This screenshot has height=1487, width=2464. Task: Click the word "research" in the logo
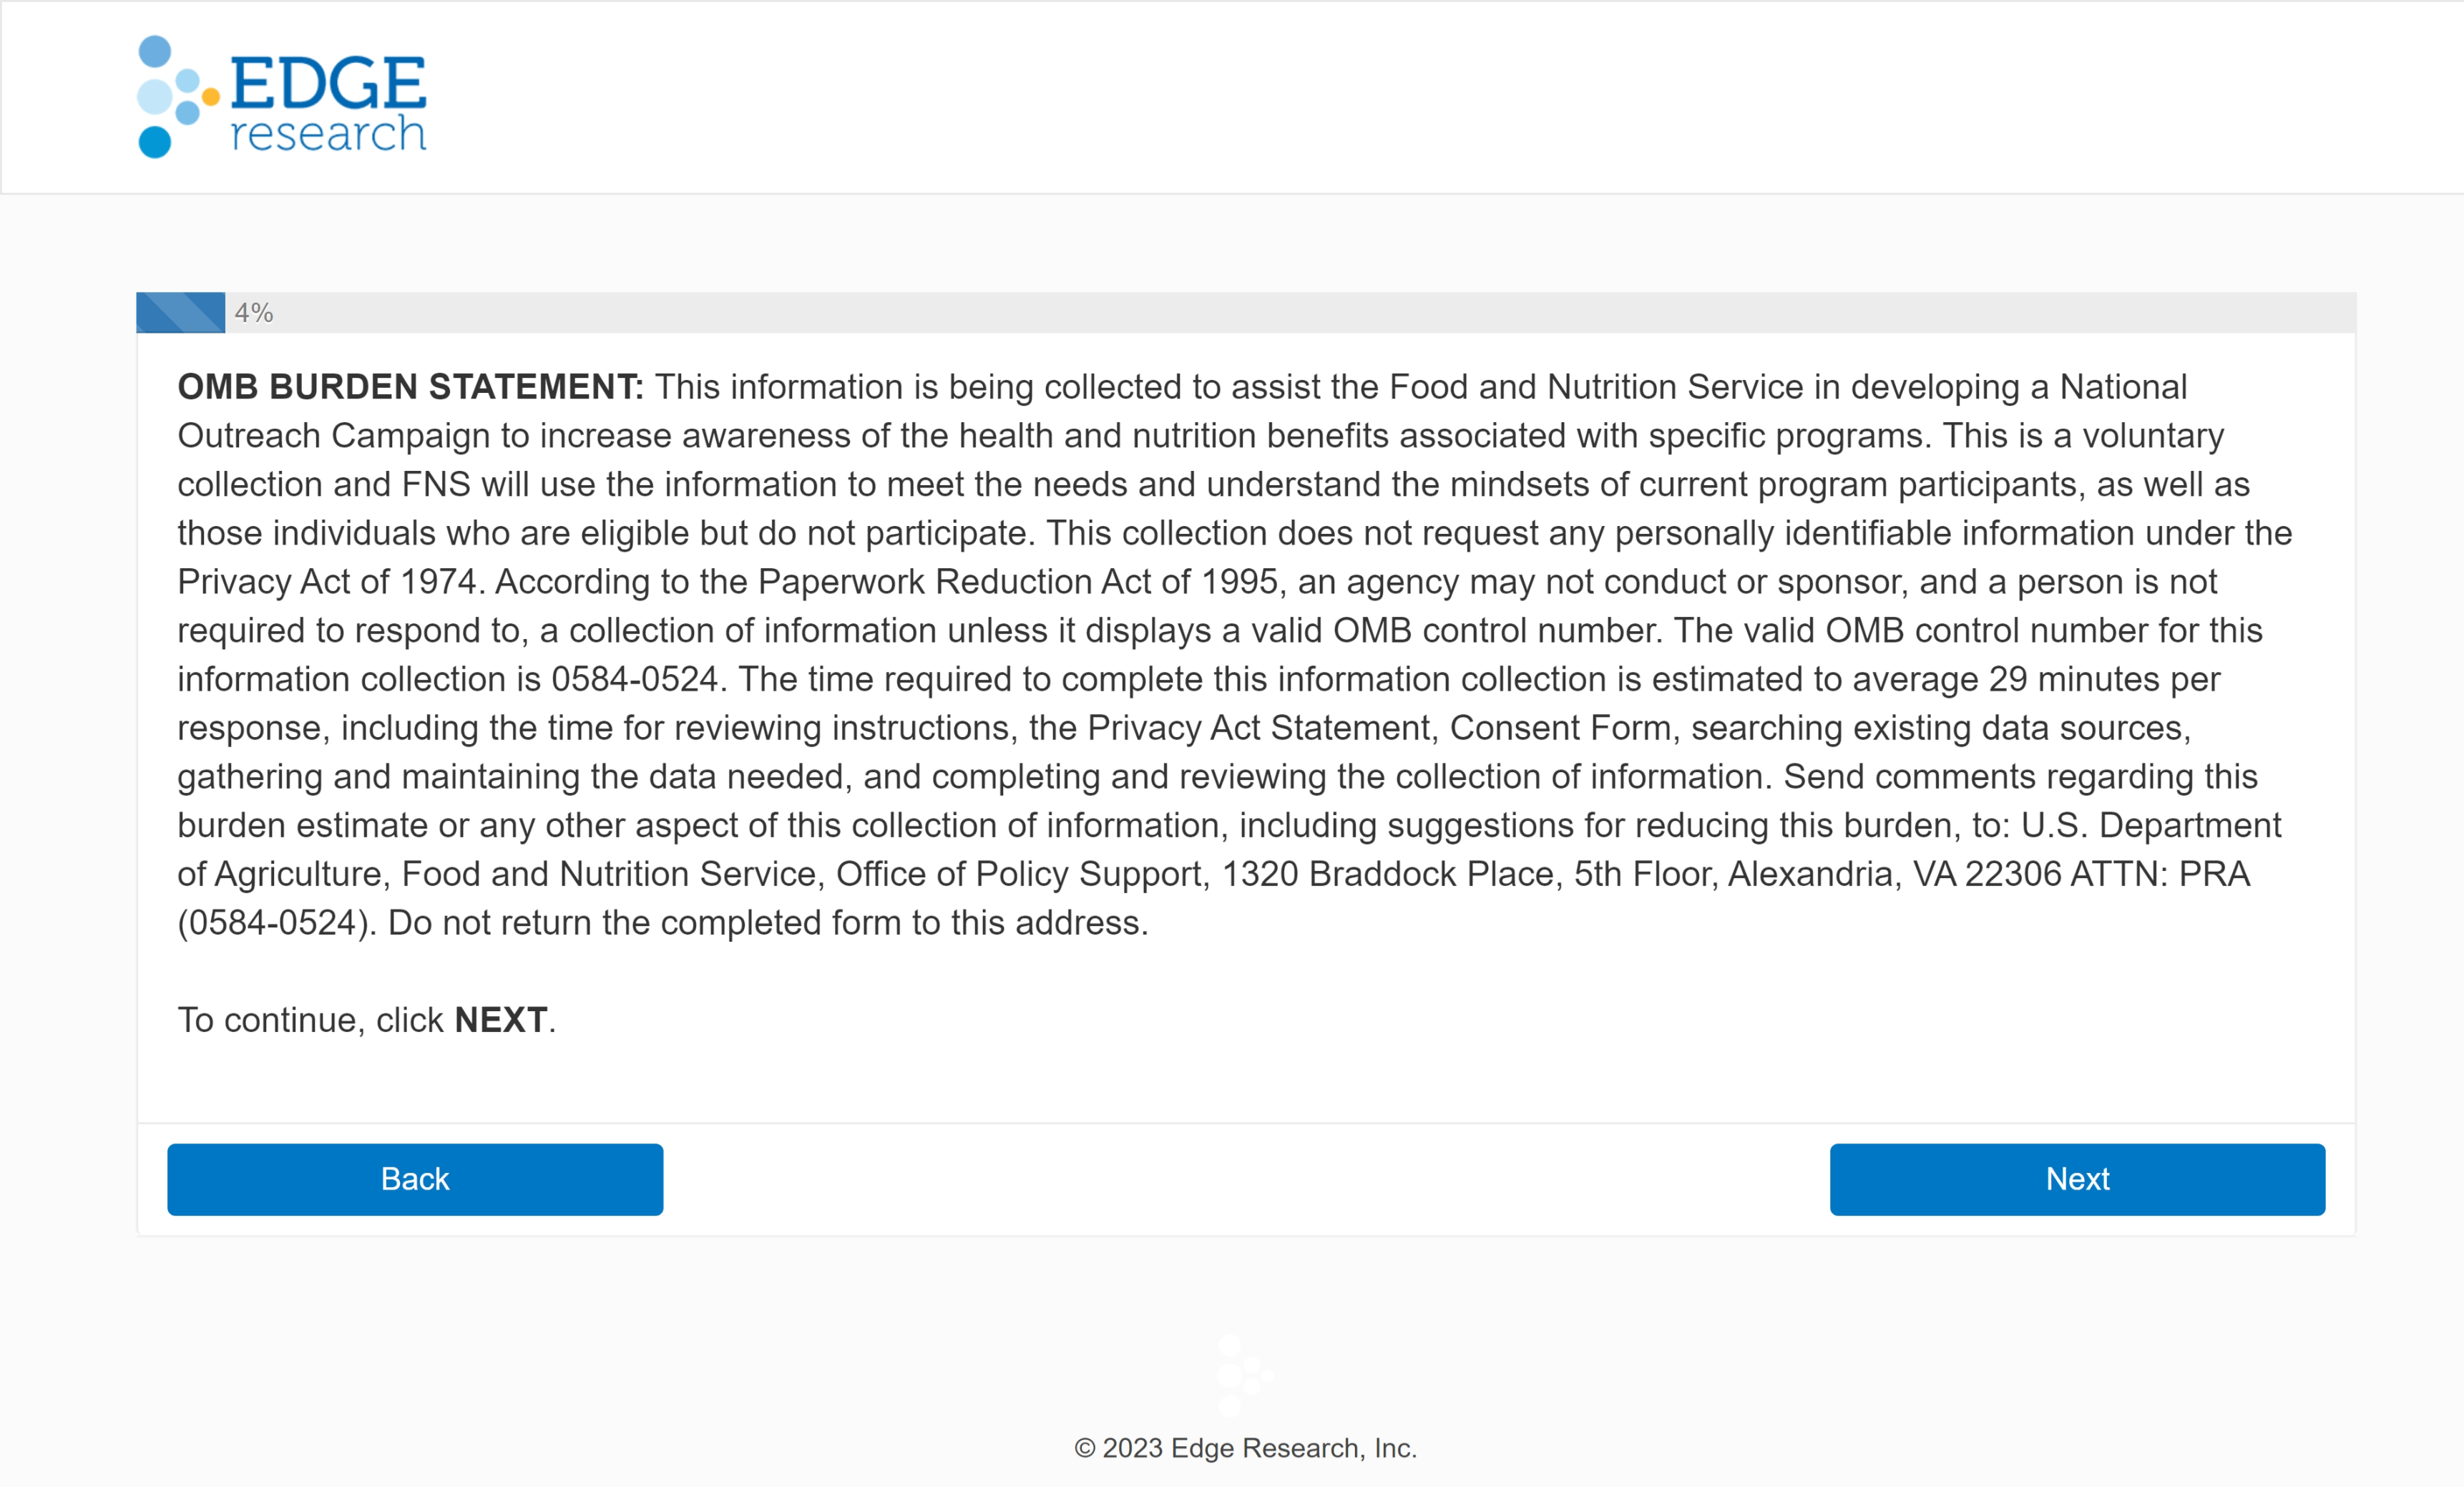(328, 134)
